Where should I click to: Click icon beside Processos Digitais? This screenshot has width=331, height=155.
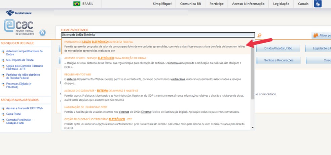[x=3, y=84]
